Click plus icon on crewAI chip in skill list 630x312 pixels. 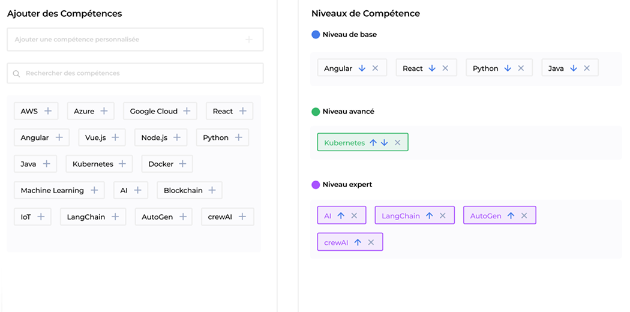(x=242, y=217)
